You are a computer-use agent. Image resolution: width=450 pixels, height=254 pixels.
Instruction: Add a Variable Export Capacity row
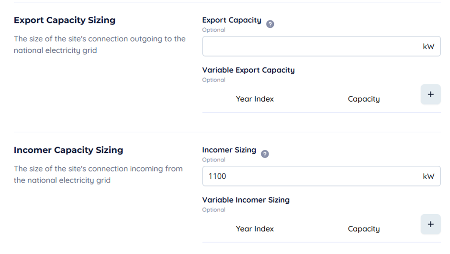[430, 94]
